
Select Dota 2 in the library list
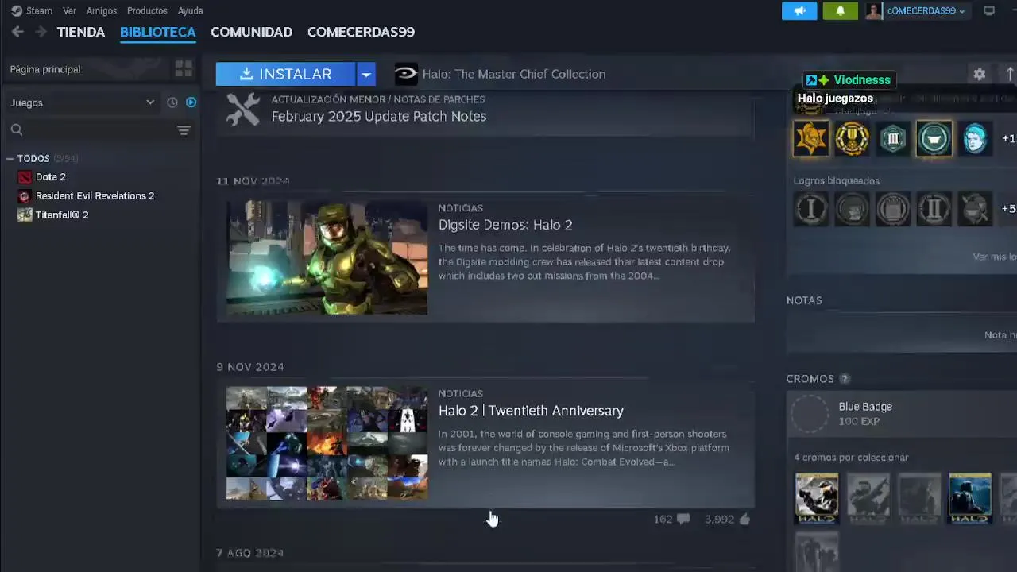tap(50, 176)
